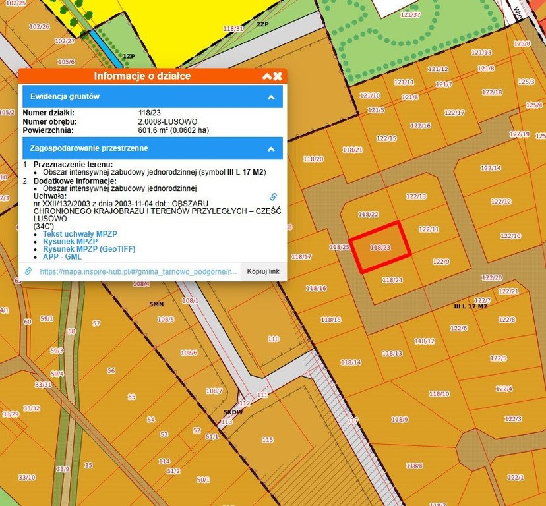
Task: Click parcel label 122/3
Action: (513, 418)
